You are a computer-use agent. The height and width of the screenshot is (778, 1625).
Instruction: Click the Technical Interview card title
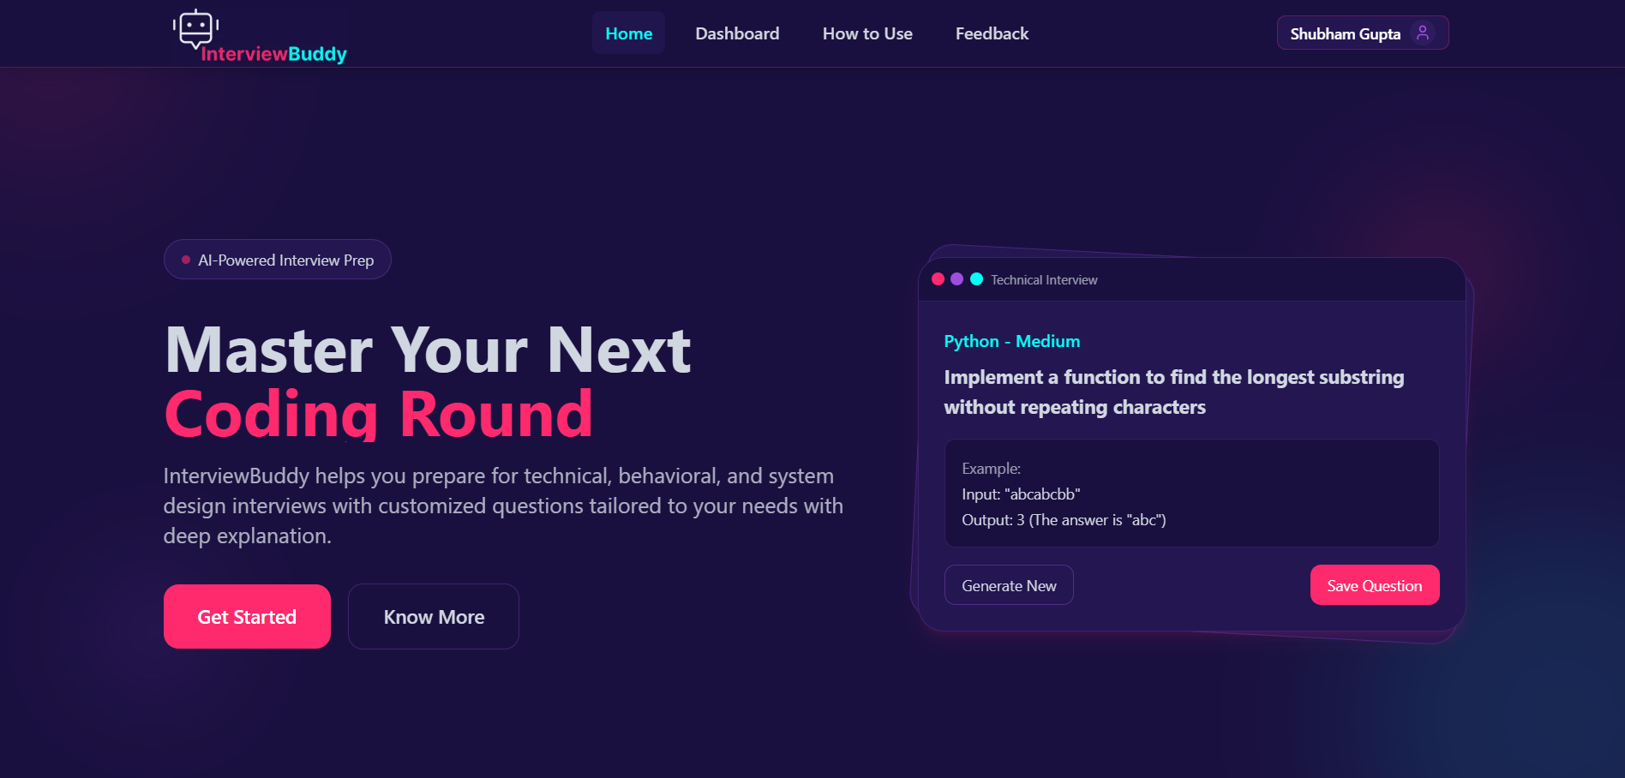(1044, 280)
